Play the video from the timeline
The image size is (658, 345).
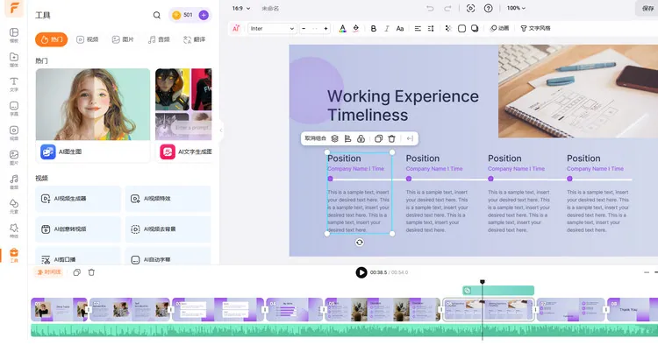click(361, 272)
